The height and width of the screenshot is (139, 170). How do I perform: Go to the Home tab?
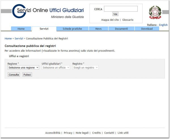(21, 29)
